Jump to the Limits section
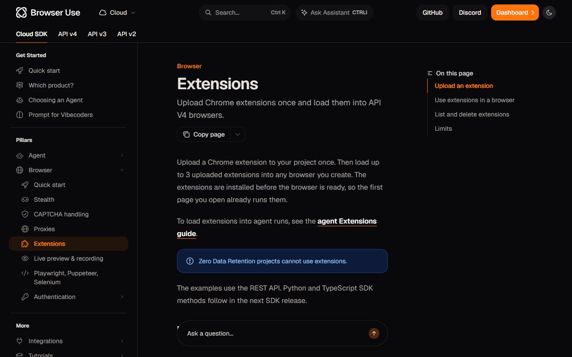 tap(443, 129)
